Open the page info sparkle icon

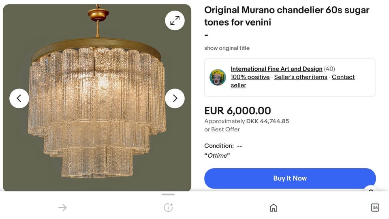168,208
